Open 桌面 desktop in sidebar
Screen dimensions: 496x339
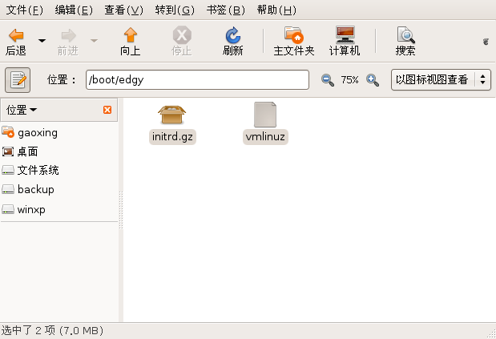tap(20, 151)
